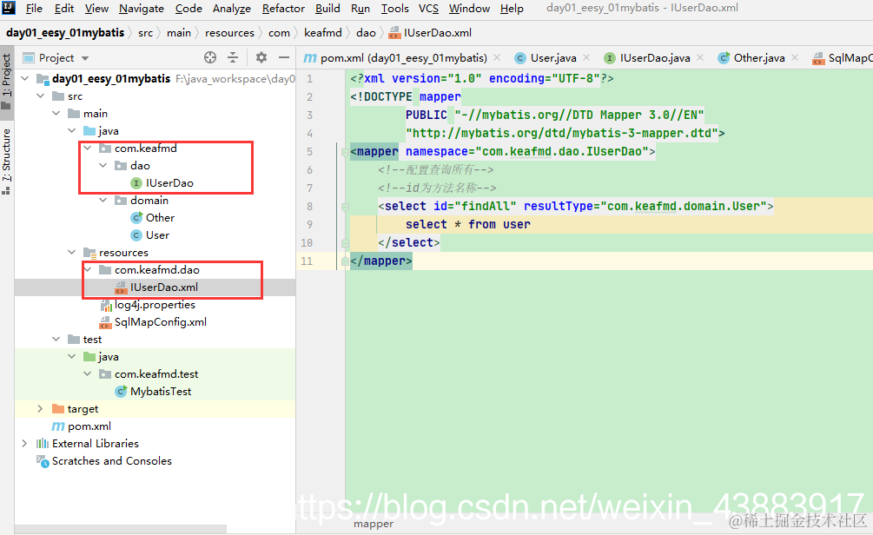Screen dimensions: 873x535
Task: Open the Analyze menu
Action: (x=232, y=9)
